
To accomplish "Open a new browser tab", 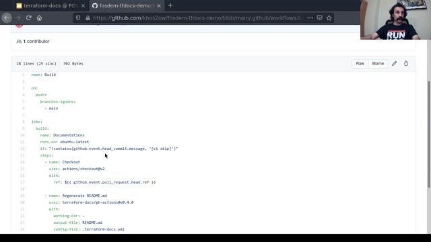I will [x=170, y=5].
